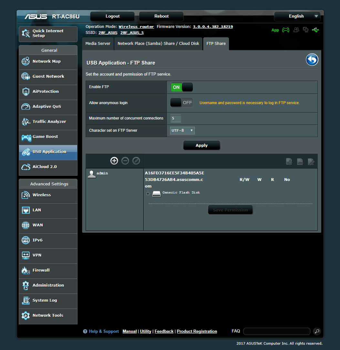Open Wireless advanced settings
Viewport: 340px width, 350px height.
tap(48, 195)
